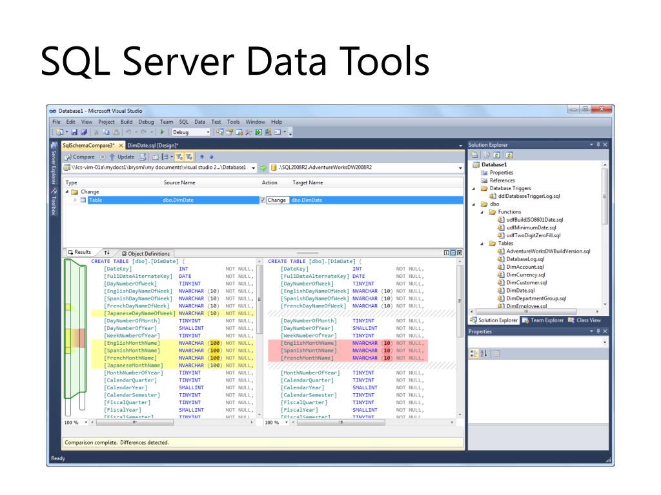
Task: Click the Save All icon
Action: [x=84, y=132]
